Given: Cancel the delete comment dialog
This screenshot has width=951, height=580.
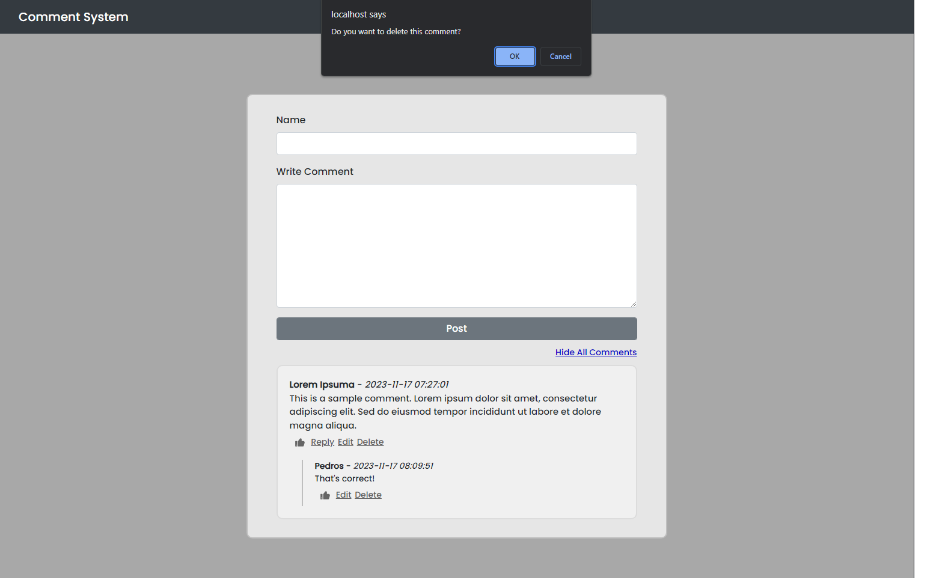Looking at the screenshot, I should (560, 56).
